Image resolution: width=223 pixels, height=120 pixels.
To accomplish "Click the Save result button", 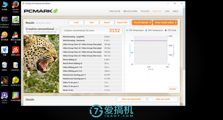I will point(91,23).
